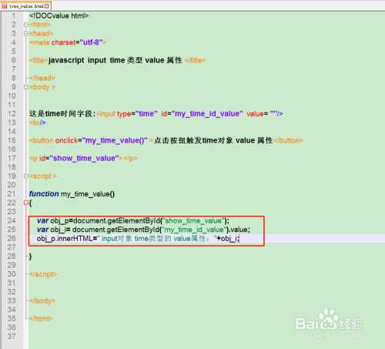The height and width of the screenshot is (349, 385).
Task: Click the </title> closing tag
Action: [x=195, y=60]
